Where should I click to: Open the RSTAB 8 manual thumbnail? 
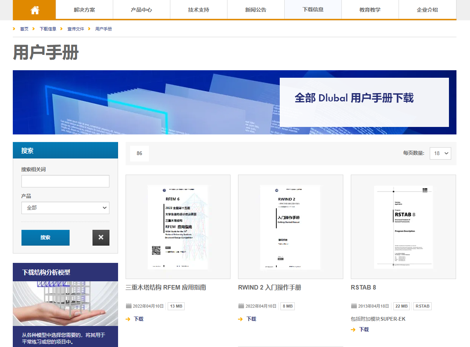coord(403,227)
